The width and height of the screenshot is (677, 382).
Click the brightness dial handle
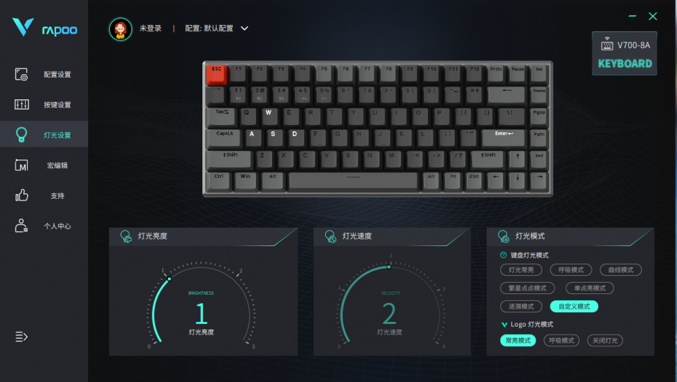point(169,279)
